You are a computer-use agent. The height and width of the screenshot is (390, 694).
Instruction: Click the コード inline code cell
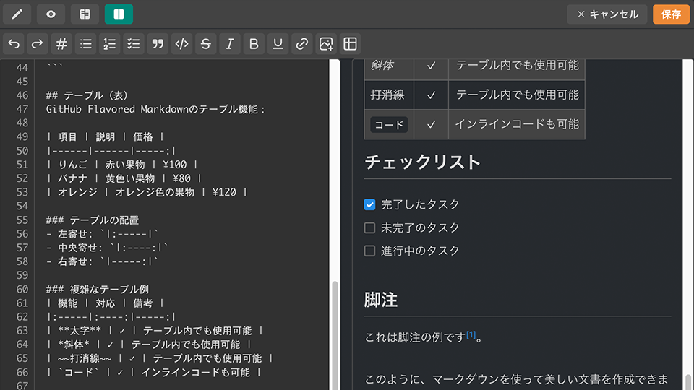(389, 125)
